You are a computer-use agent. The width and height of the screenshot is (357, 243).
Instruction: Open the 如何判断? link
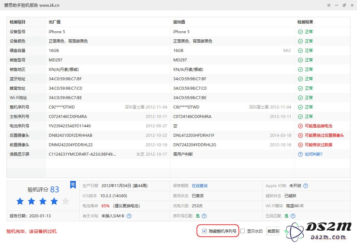314,154
